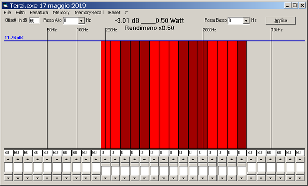Click the Reset menu item

coord(114,12)
